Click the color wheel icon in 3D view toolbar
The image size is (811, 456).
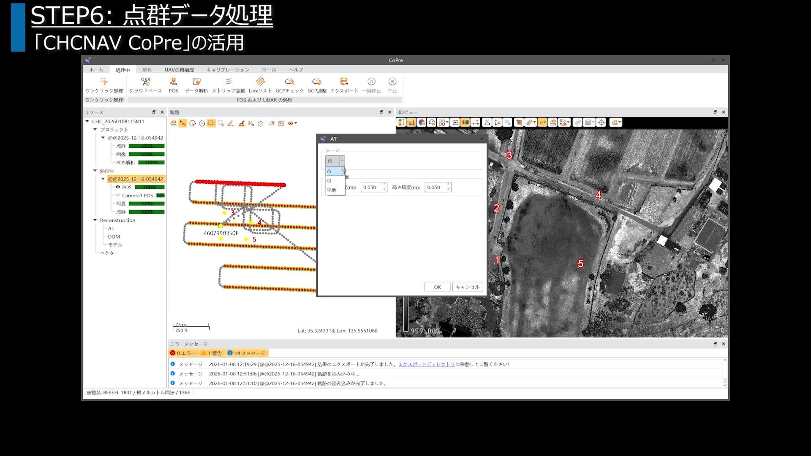coord(422,122)
